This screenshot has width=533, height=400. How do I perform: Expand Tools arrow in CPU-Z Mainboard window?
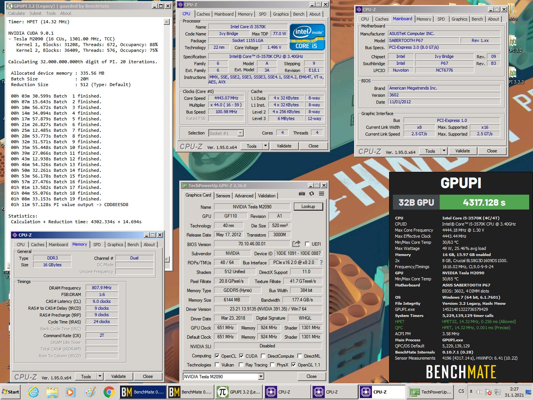pos(444,151)
